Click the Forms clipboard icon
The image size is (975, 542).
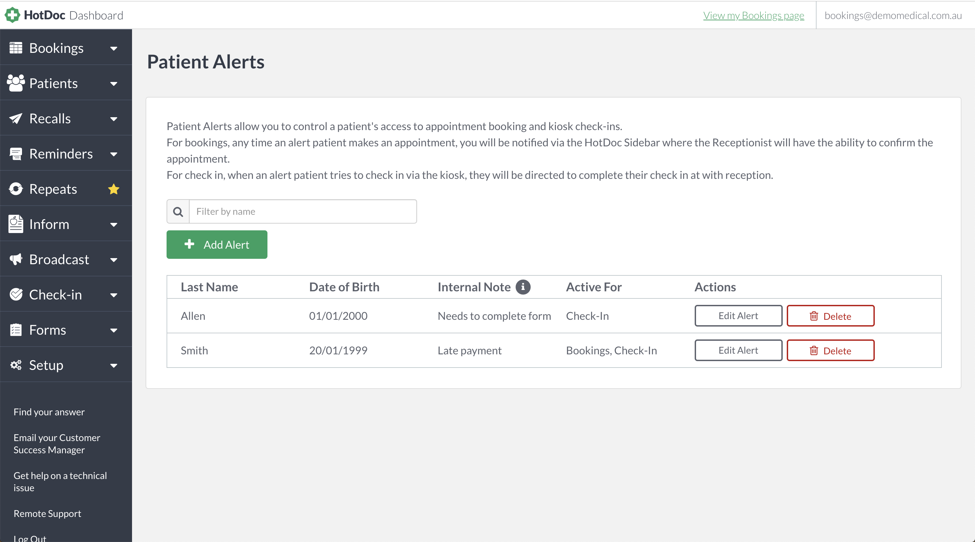(x=16, y=330)
